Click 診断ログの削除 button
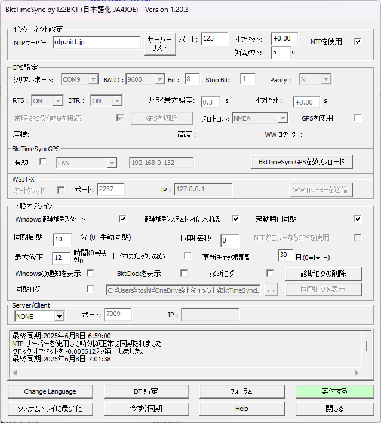The height and width of the screenshot is (423, 381). coord(323,274)
